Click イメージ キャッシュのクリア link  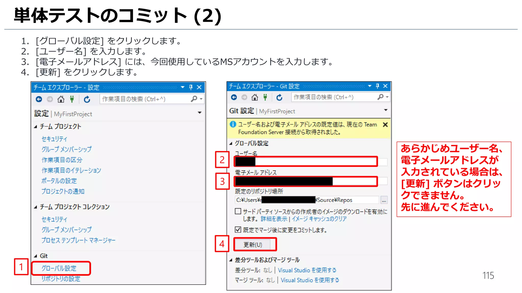tap(319, 219)
